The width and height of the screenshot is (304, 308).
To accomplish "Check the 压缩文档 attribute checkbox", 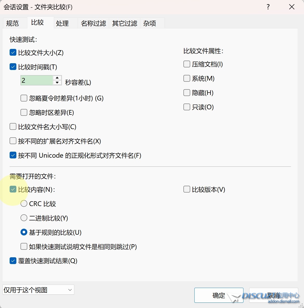I will coord(187,64).
